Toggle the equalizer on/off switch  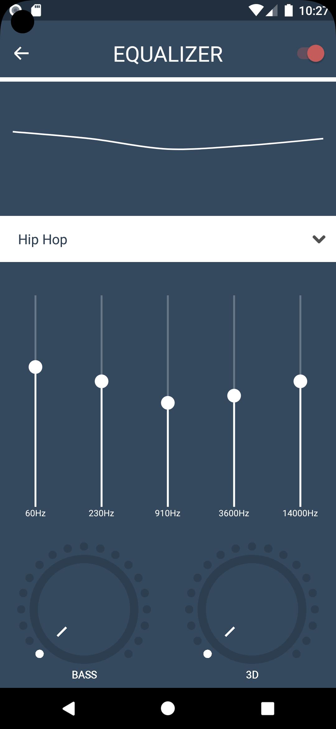(310, 53)
